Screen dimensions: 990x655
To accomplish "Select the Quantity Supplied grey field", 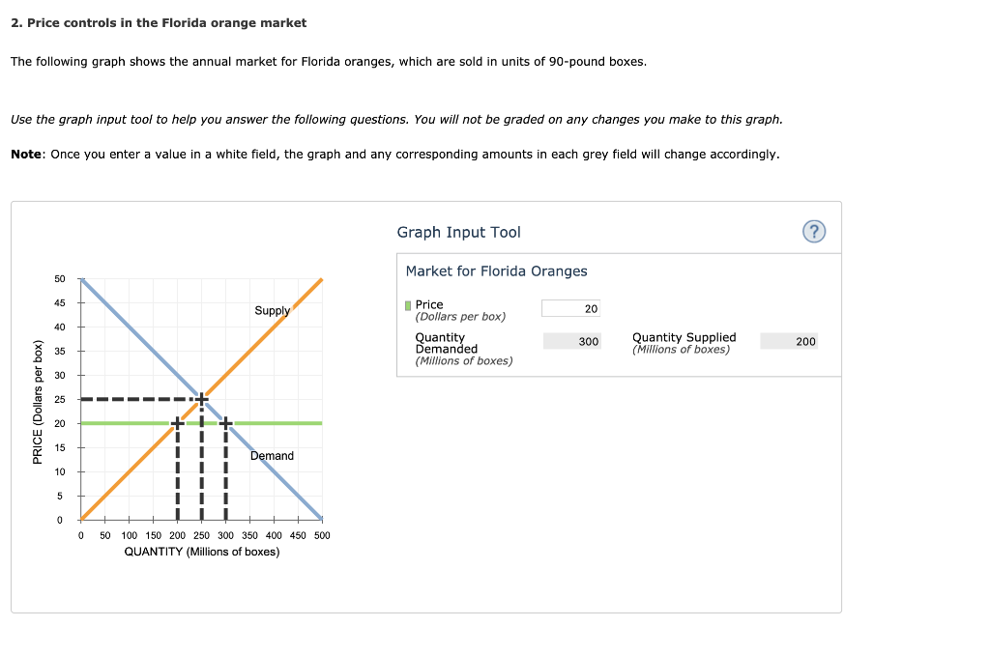I will (x=789, y=340).
